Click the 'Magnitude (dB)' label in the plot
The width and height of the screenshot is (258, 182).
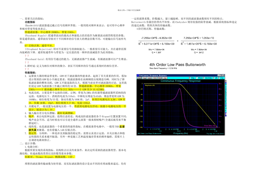(x=150, y=85)
